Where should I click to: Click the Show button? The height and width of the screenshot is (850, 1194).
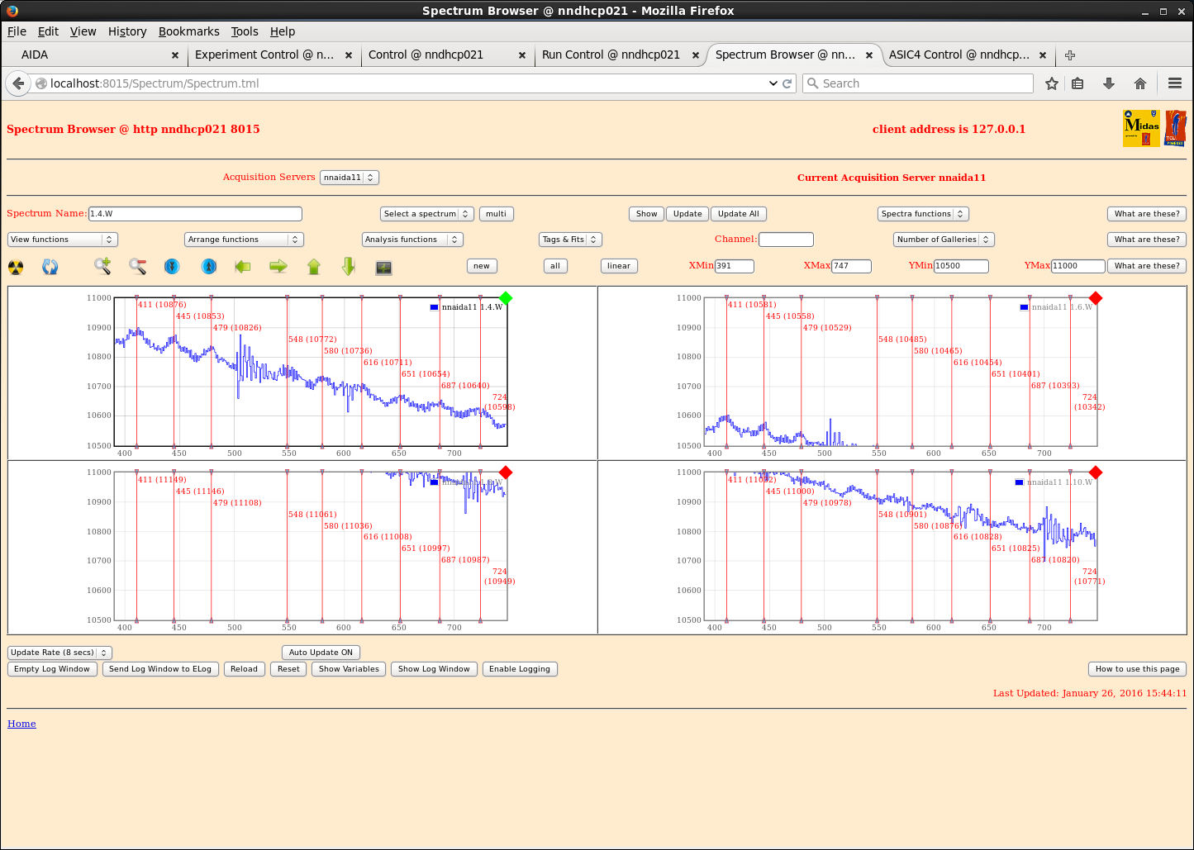coord(647,214)
